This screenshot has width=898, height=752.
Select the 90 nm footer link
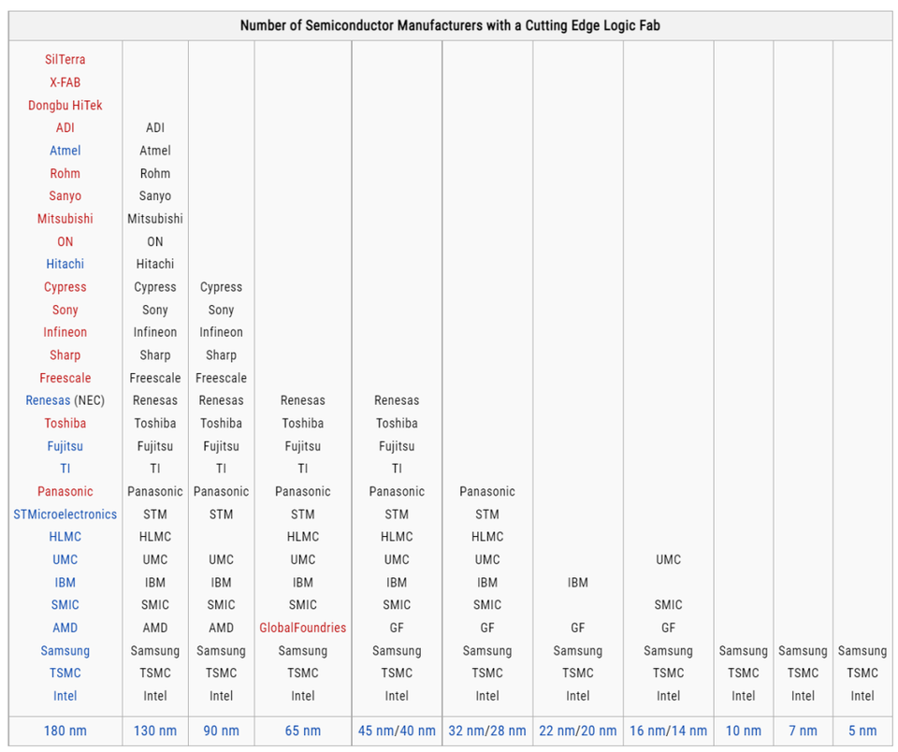(221, 730)
